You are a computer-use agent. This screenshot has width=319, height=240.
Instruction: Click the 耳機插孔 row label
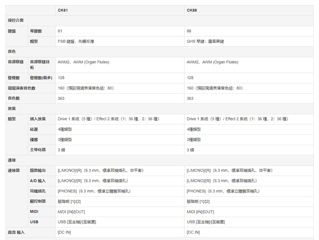[x=38, y=191]
